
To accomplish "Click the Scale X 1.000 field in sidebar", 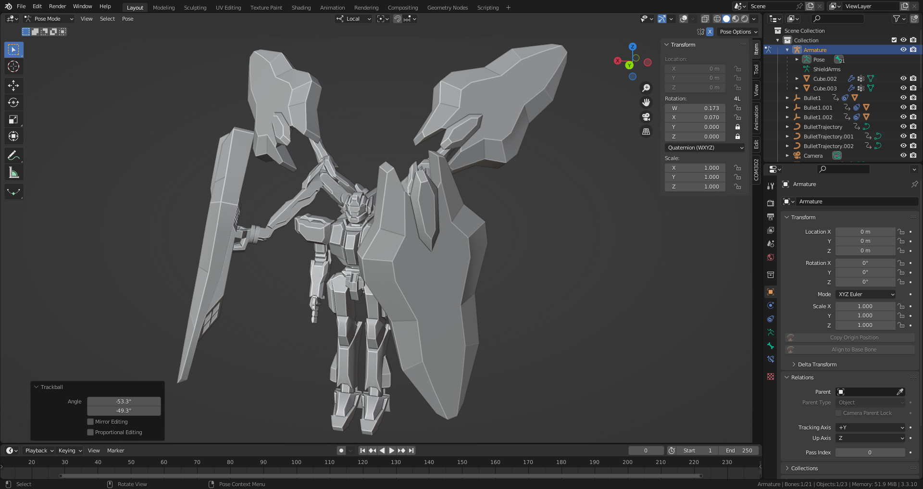I will 695,168.
